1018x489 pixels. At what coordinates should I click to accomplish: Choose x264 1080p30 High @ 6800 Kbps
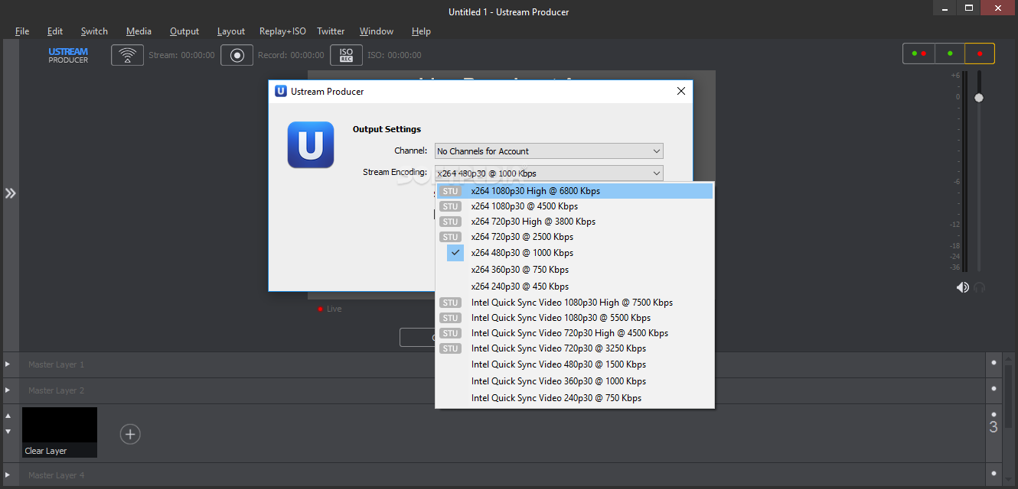(575, 191)
